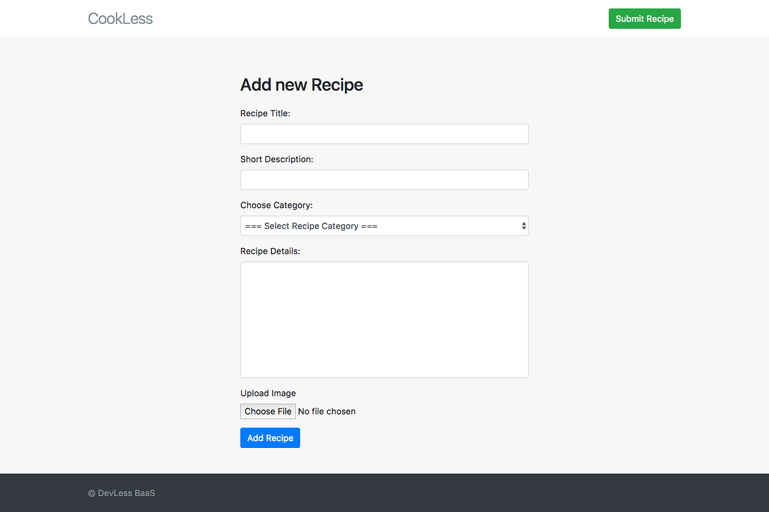Open the CookLess home page logo
The width and height of the screenshot is (769, 512).
point(120,18)
